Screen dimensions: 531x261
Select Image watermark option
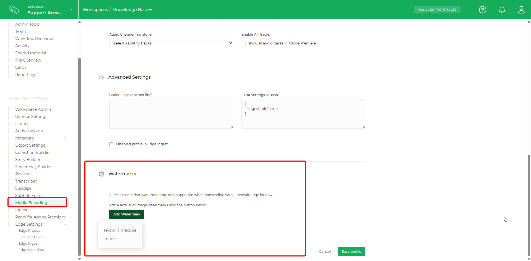[110, 239]
